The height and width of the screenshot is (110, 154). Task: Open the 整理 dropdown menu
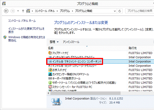(54, 42)
